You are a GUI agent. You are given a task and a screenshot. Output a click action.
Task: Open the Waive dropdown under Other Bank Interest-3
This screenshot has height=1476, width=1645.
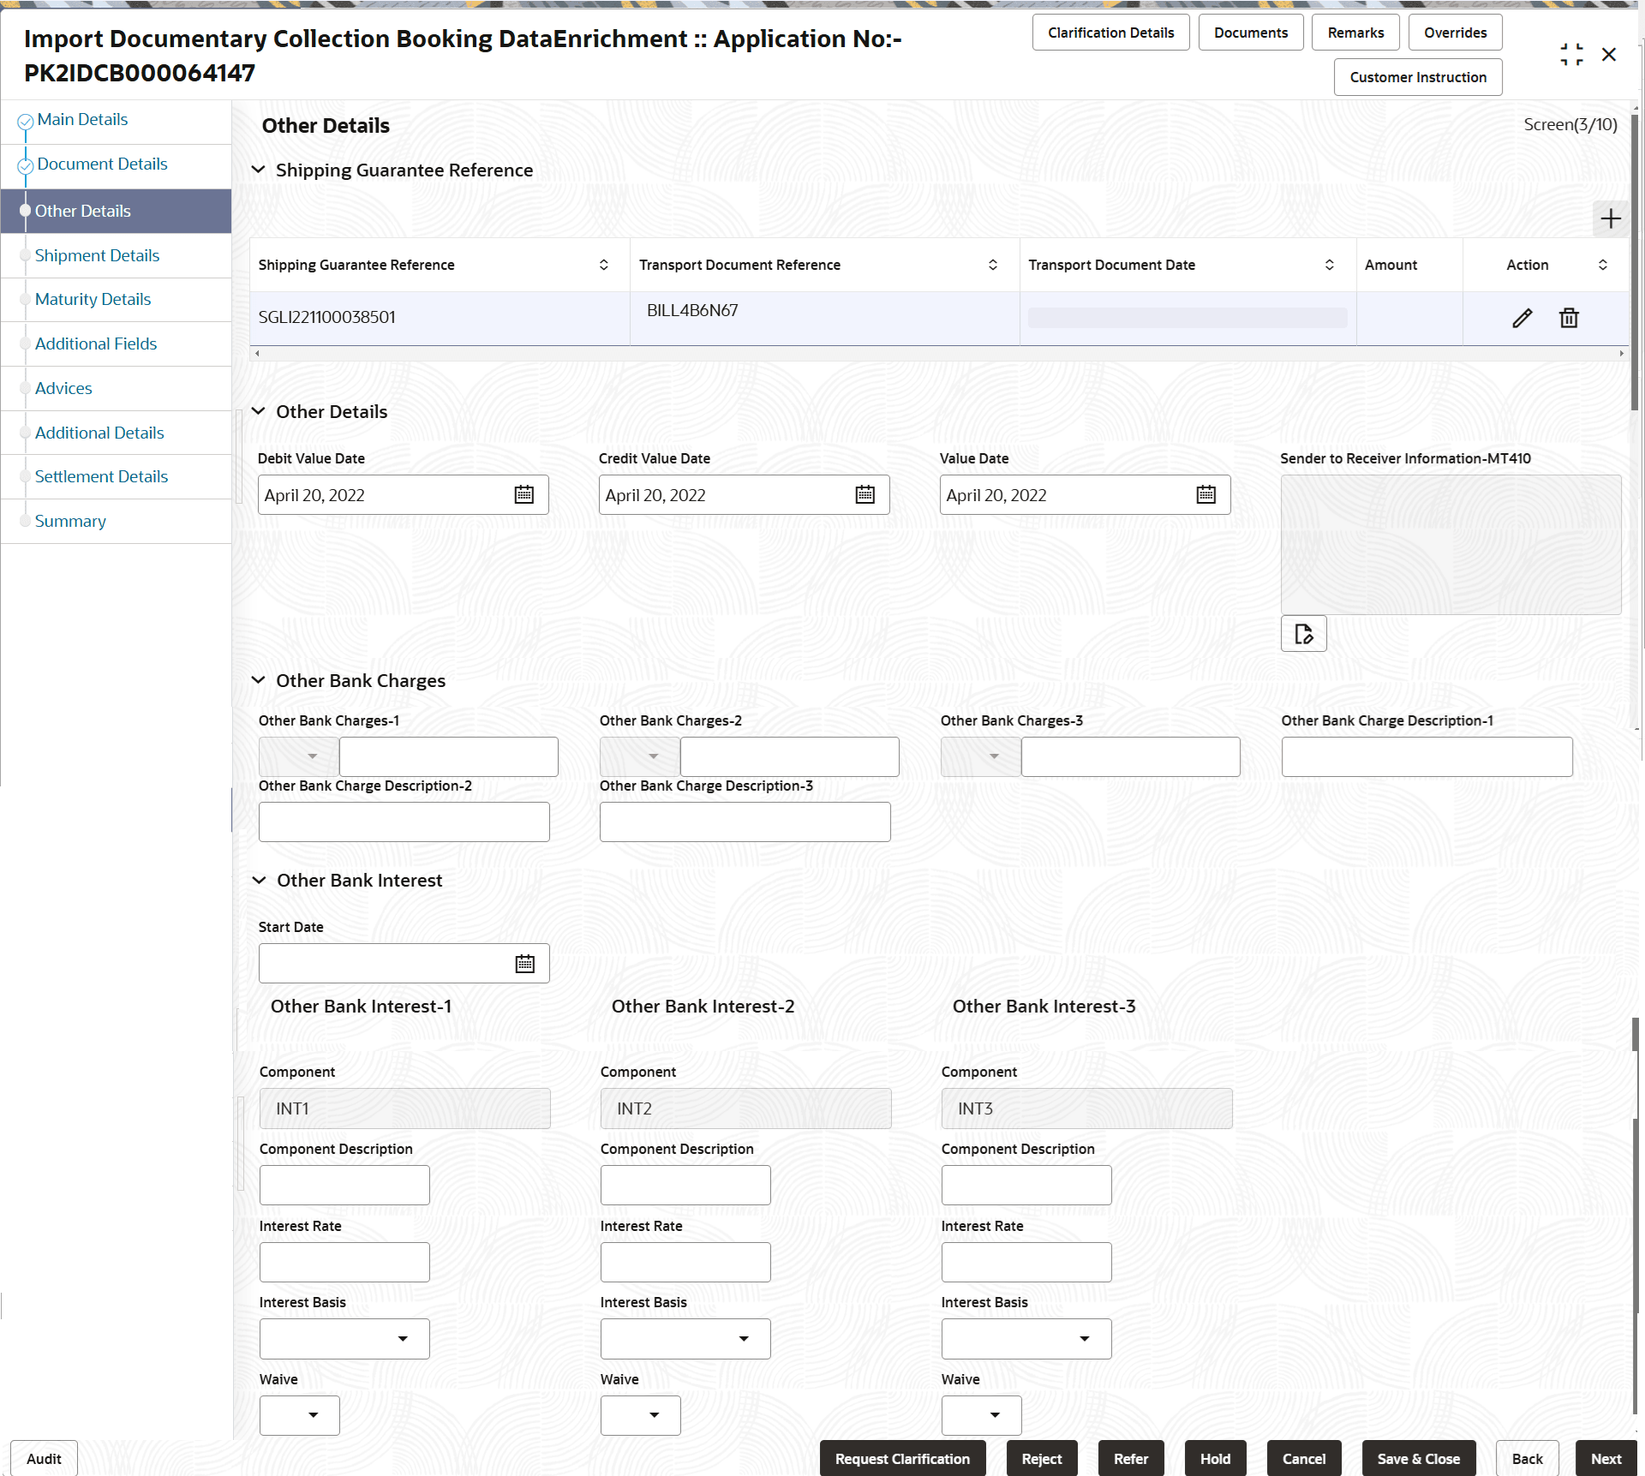[x=993, y=1415]
